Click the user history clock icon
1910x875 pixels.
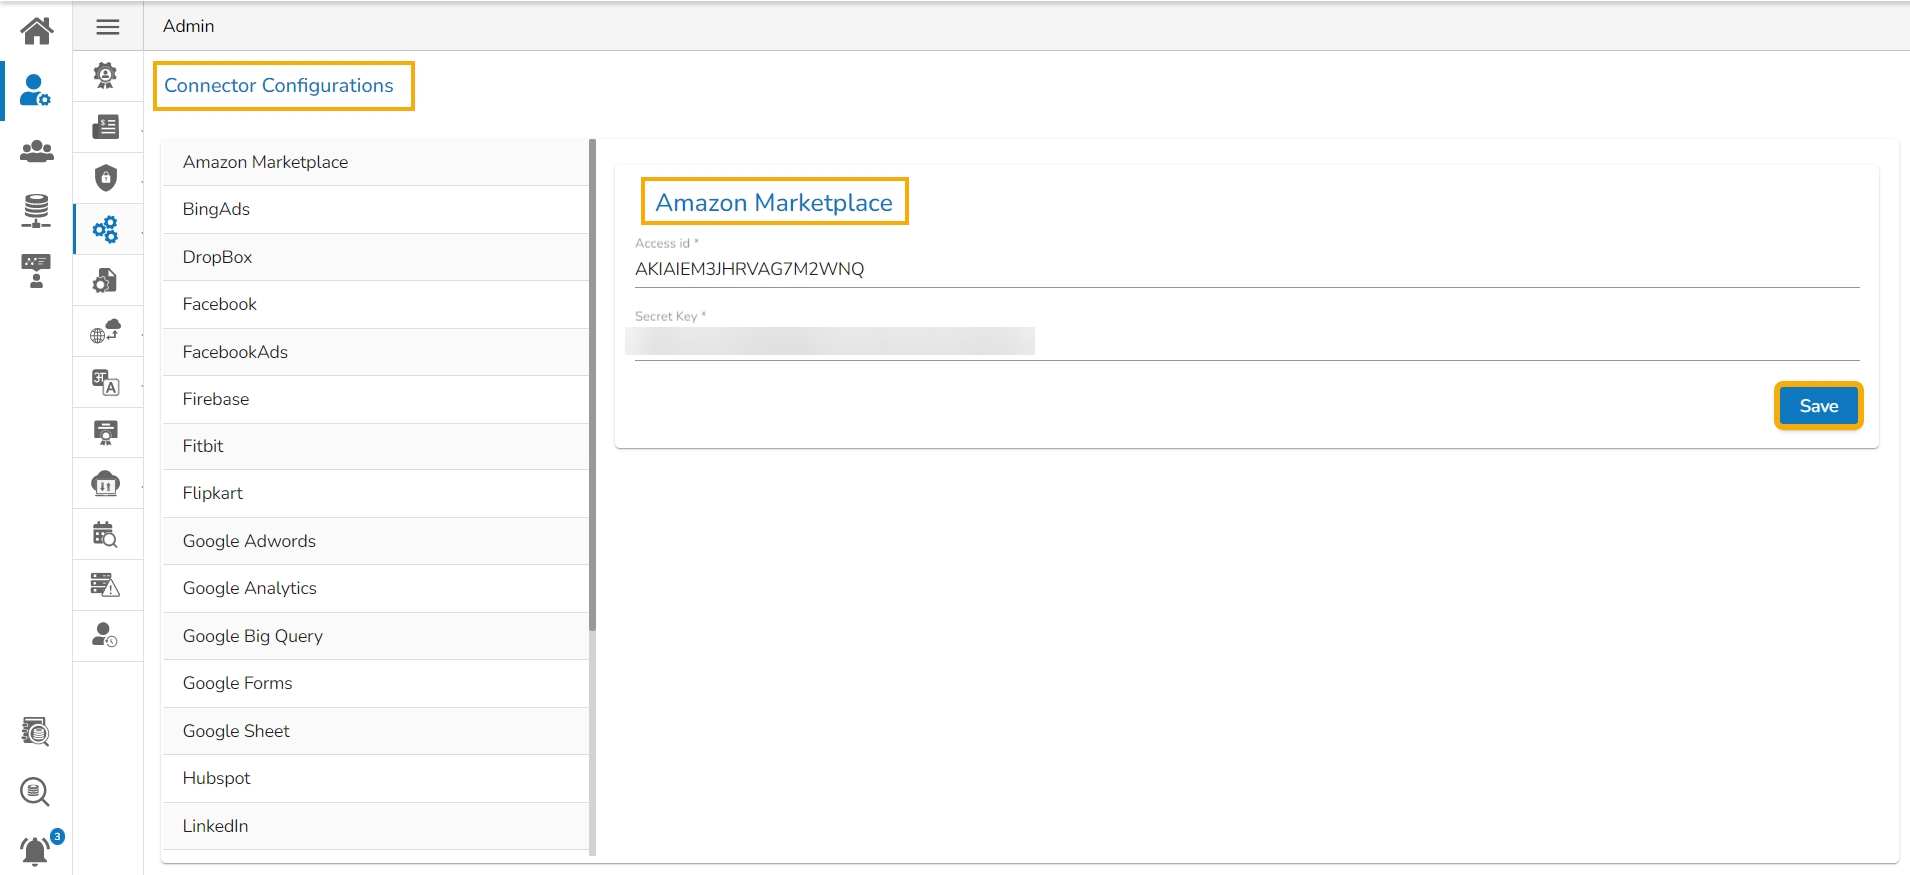tap(105, 635)
